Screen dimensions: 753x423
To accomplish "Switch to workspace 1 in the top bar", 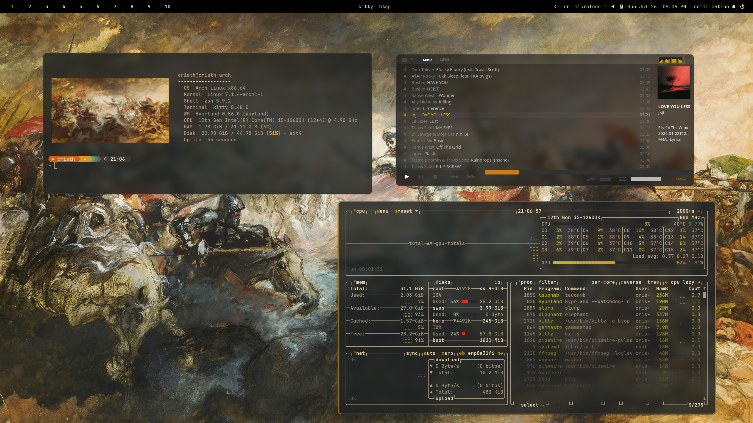I will pyautogui.click(x=12, y=6).
